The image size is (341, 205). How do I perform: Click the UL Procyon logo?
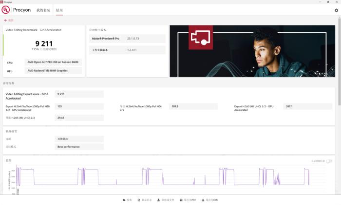(x=5, y=10)
